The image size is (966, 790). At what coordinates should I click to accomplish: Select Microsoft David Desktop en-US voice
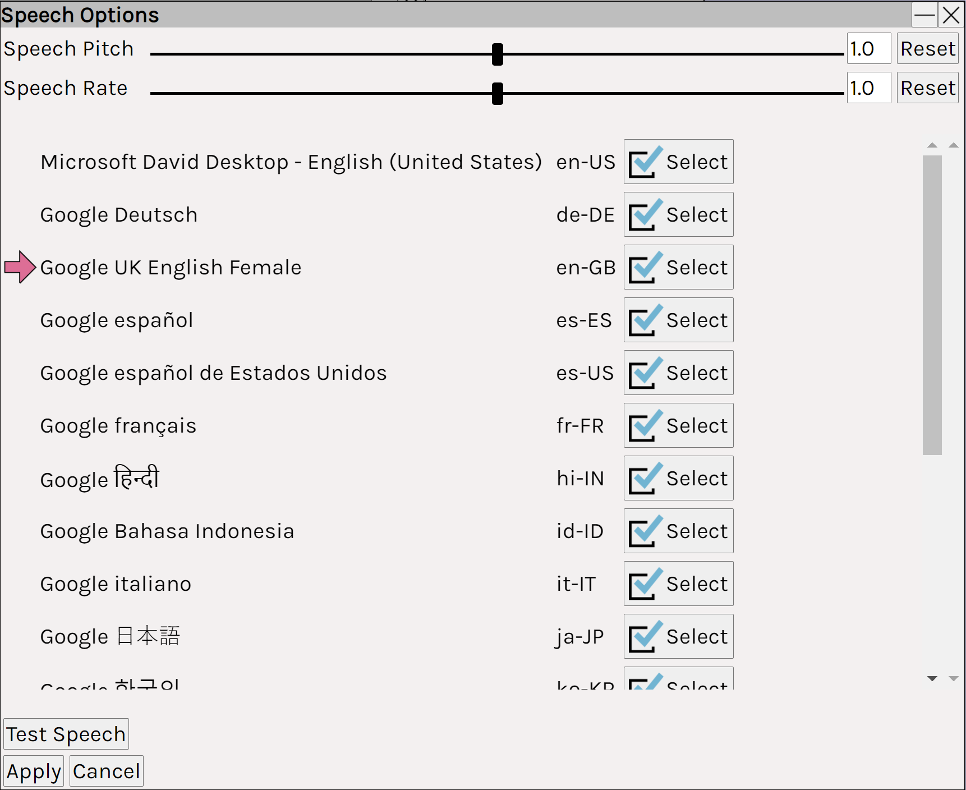[x=678, y=162]
